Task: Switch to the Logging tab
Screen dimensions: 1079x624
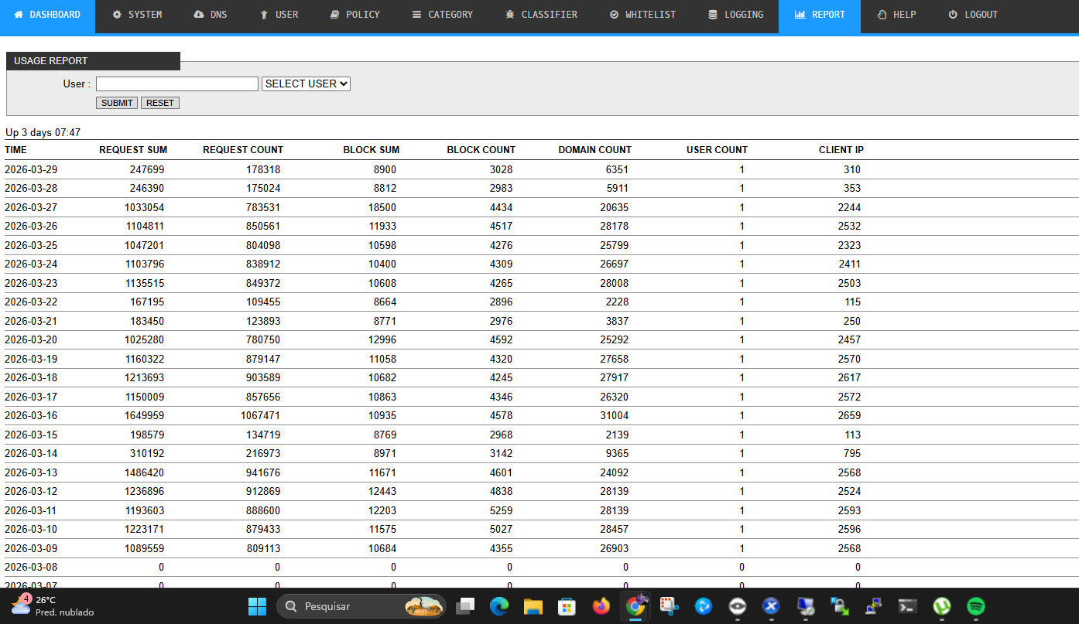Action: 735,15
